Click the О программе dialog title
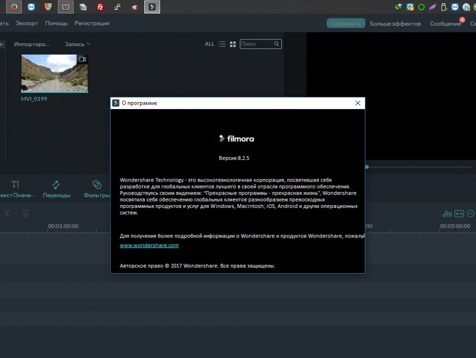 140,103
